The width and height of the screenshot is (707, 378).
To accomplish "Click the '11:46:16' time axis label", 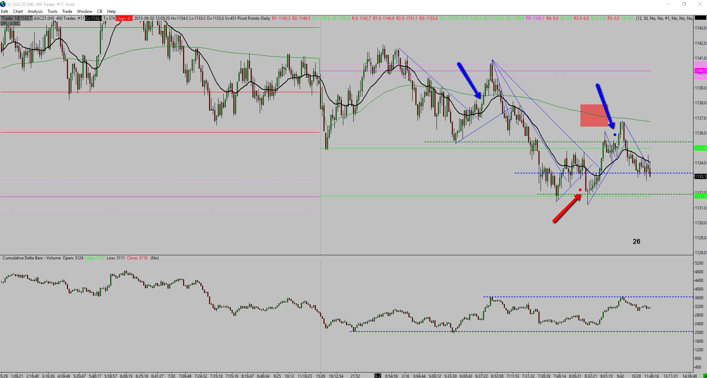I will coord(652,376).
